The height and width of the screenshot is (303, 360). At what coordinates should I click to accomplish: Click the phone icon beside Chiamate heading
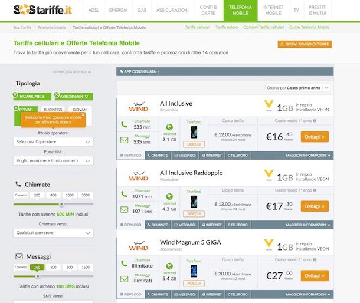point(18,184)
